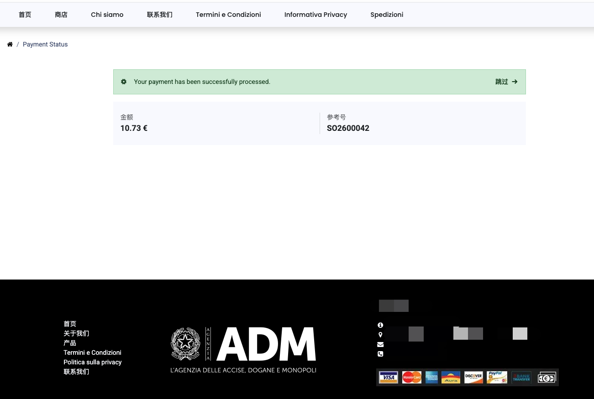Screen dimensions: 594x399
Task: Click the euro cash payment icon
Action: 547,378
